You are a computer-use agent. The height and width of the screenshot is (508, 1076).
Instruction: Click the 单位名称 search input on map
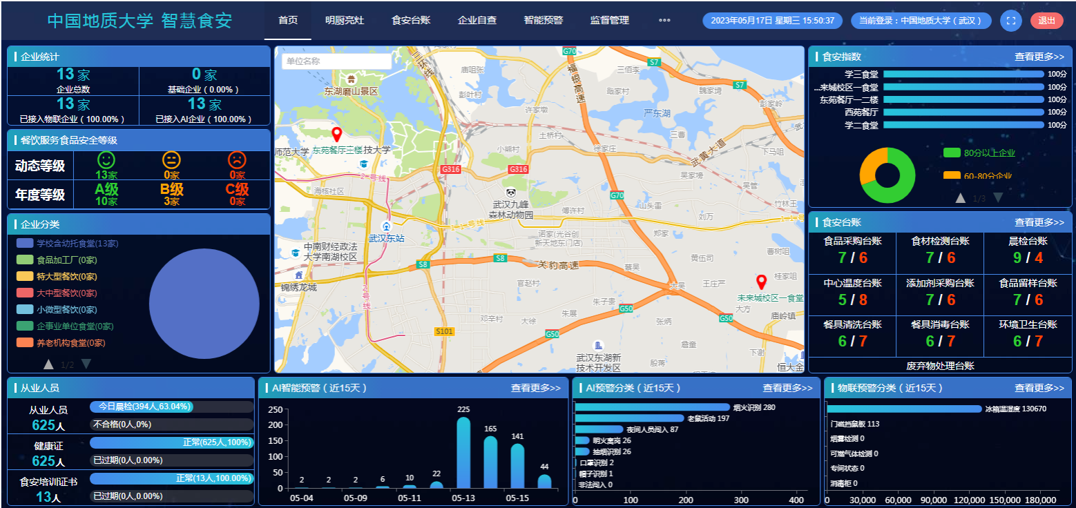[336, 61]
